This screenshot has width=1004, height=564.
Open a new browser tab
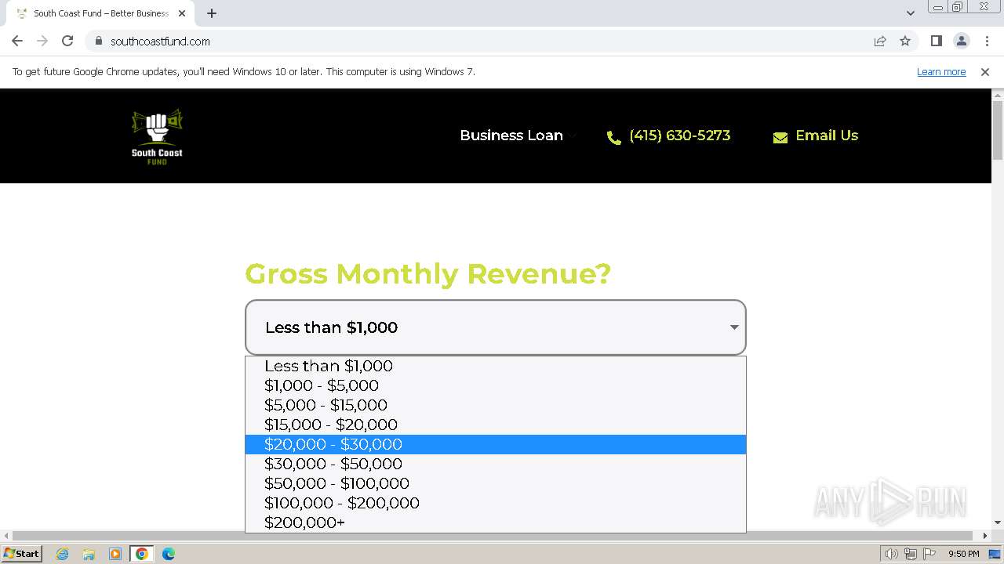coord(212,13)
